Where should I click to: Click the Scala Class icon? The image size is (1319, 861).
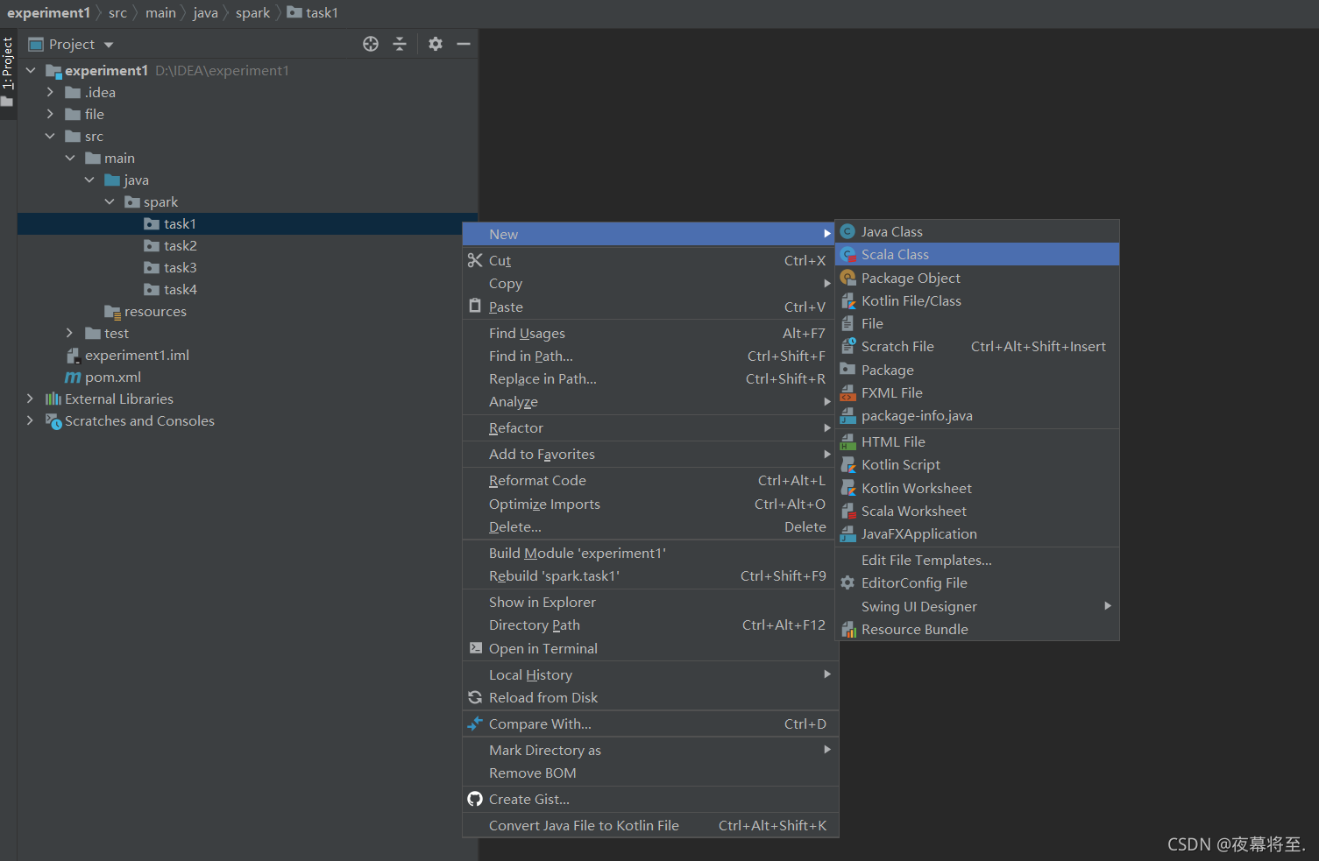[x=847, y=254]
